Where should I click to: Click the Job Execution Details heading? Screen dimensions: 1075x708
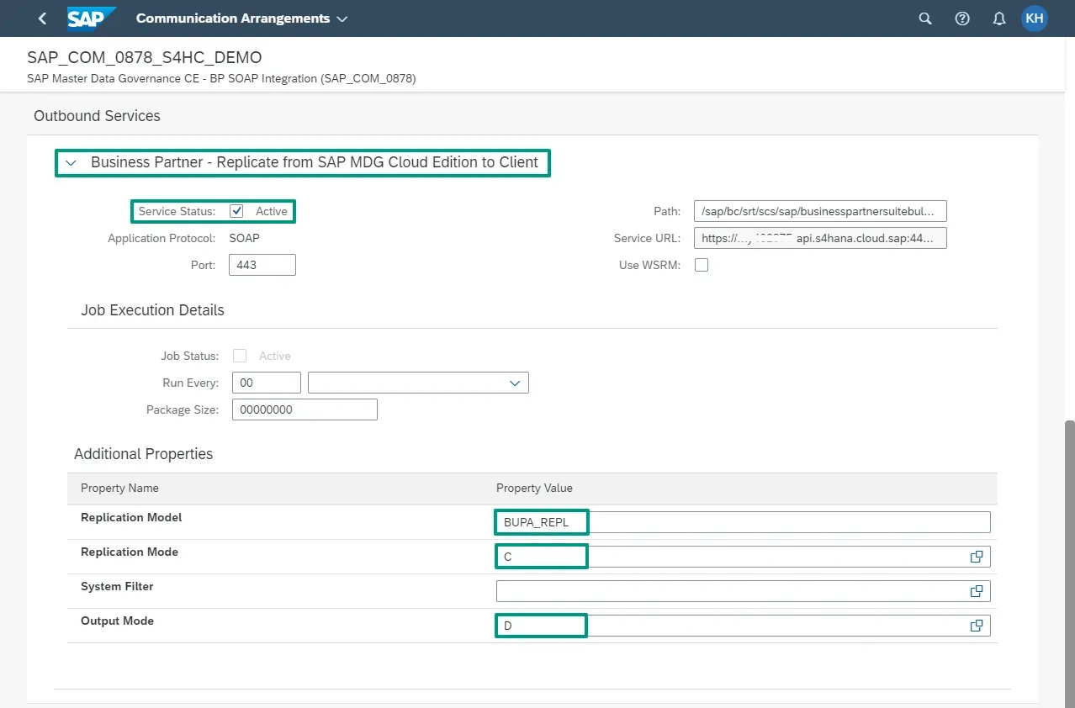tap(152, 310)
